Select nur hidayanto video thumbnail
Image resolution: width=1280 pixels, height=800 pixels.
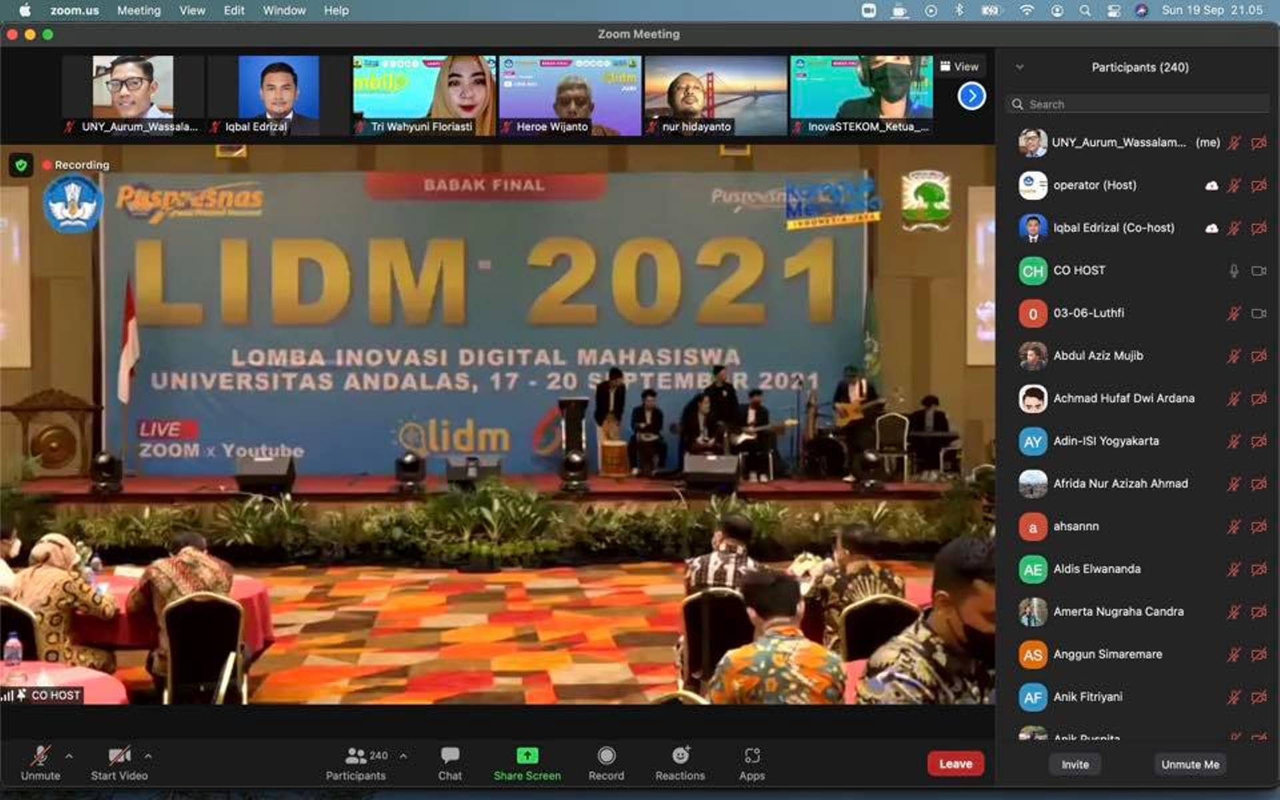click(716, 95)
